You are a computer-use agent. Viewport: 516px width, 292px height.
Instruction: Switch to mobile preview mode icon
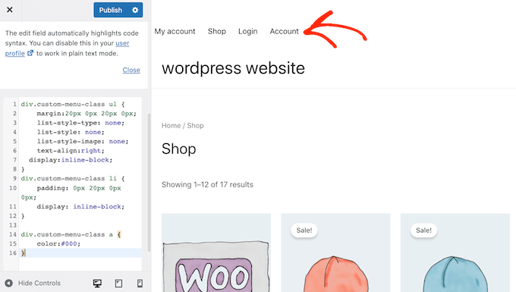tap(140, 283)
